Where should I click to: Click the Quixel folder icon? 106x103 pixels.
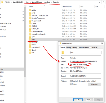(x=30, y=50)
